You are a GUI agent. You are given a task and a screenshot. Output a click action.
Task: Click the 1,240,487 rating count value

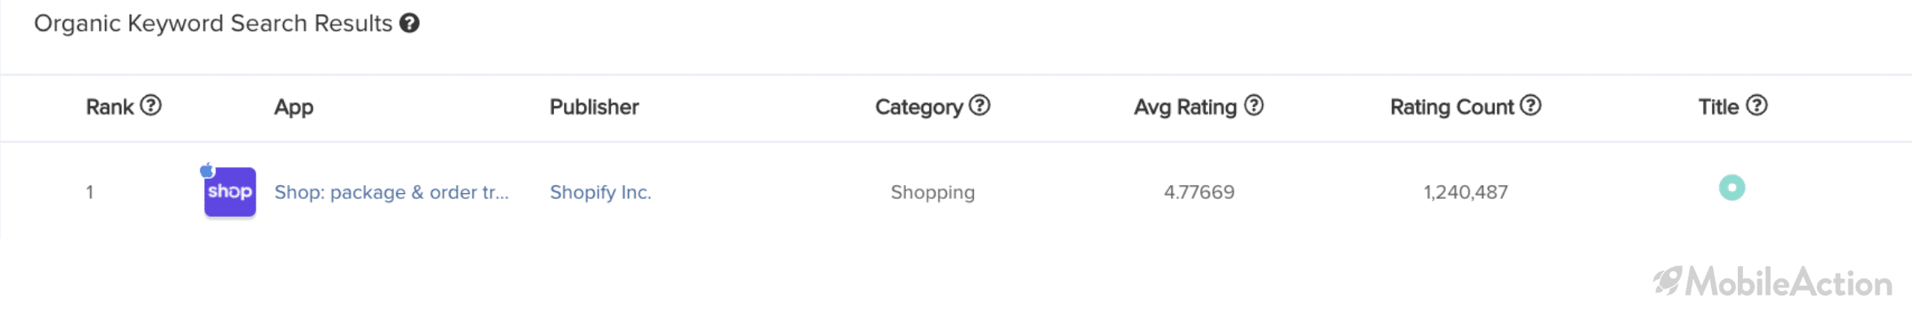(1465, 192)
